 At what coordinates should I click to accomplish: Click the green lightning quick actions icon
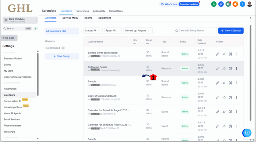(35, 28)
